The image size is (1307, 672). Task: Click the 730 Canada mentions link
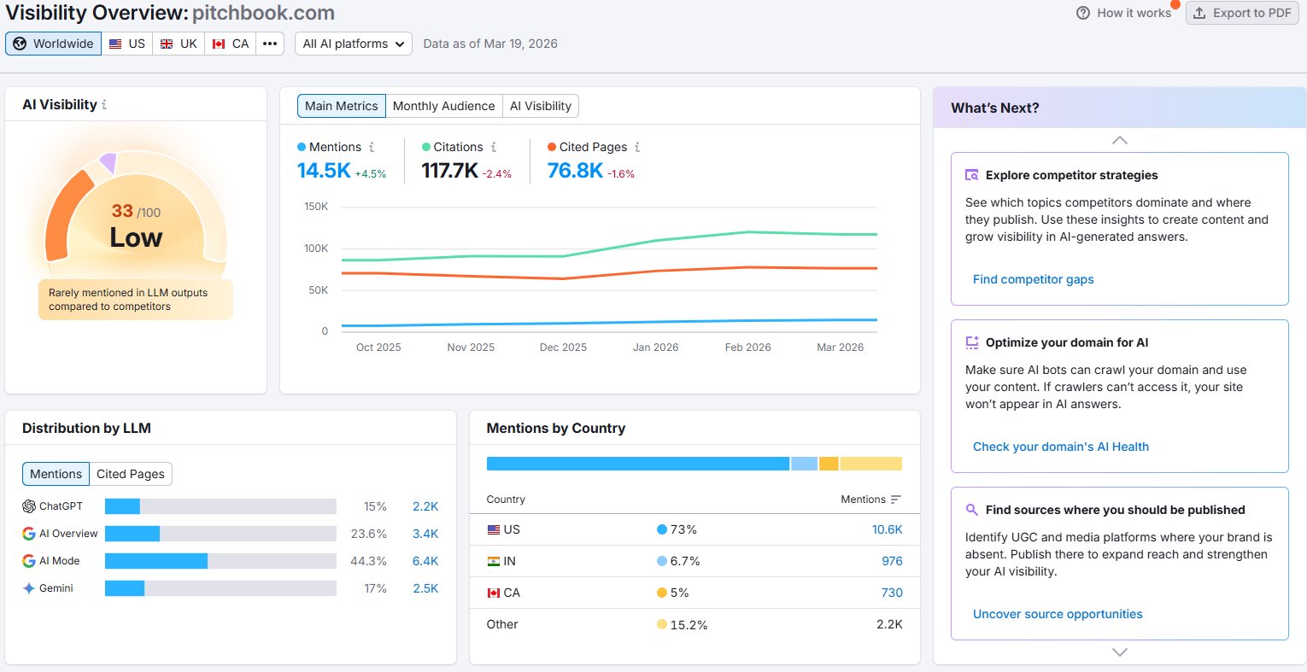tap(892, 593)
